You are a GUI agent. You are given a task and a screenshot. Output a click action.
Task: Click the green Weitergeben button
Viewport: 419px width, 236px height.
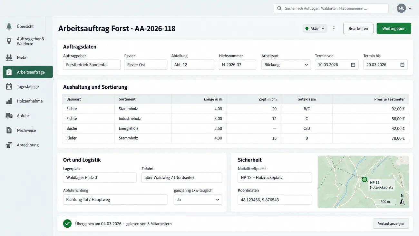click(394, 28)
